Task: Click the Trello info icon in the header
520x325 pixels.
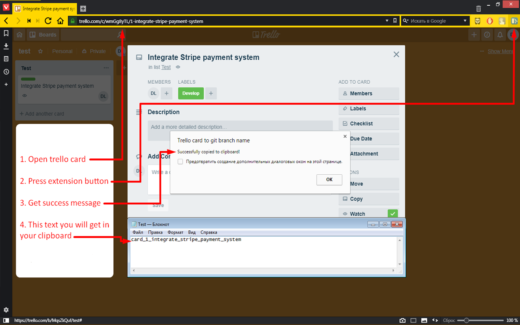Action: 487,35
